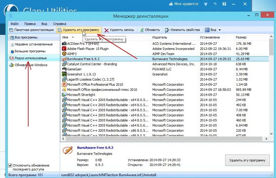Click the undo arrow icon in Glary Utilities
The image size is (276, 178).
[215, 4]
